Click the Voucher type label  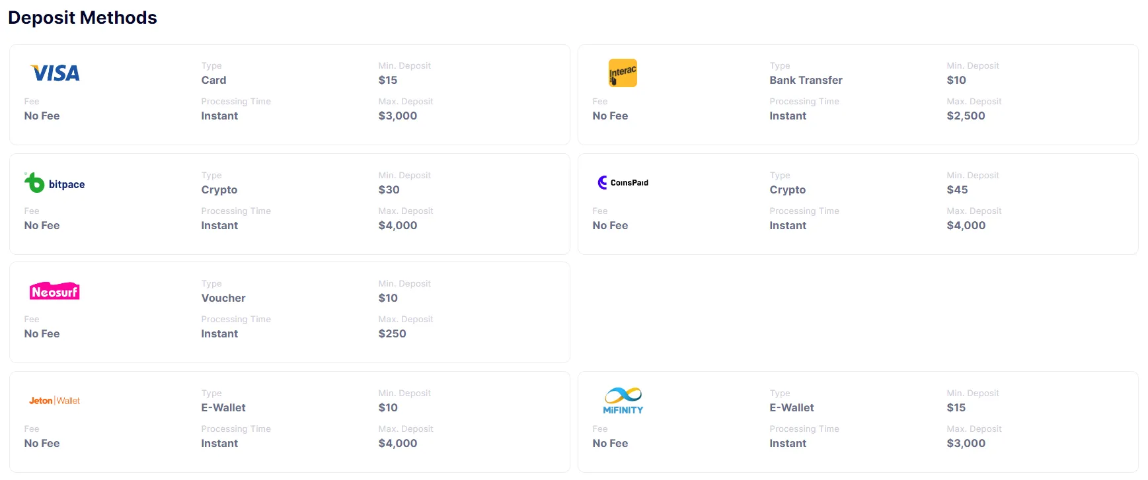[x=223, y=298]
